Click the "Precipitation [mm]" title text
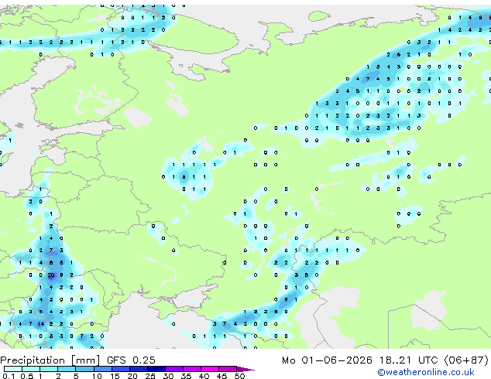The width and height of the screenshot is (491, 379). pos(50,360)
